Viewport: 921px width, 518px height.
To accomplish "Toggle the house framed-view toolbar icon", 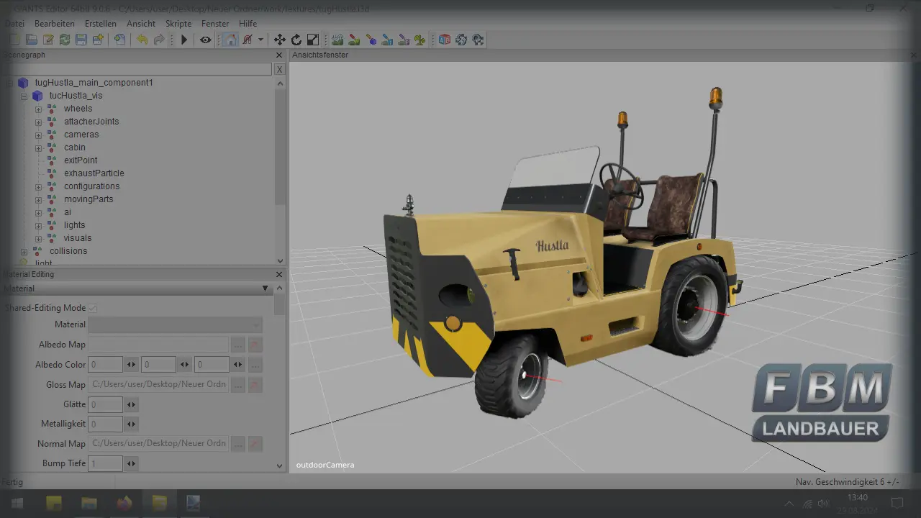I will 230,40.
